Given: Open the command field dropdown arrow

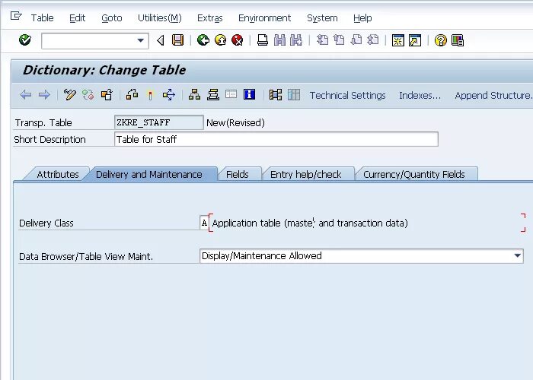Looking at the screenshot, I should 140,41.
